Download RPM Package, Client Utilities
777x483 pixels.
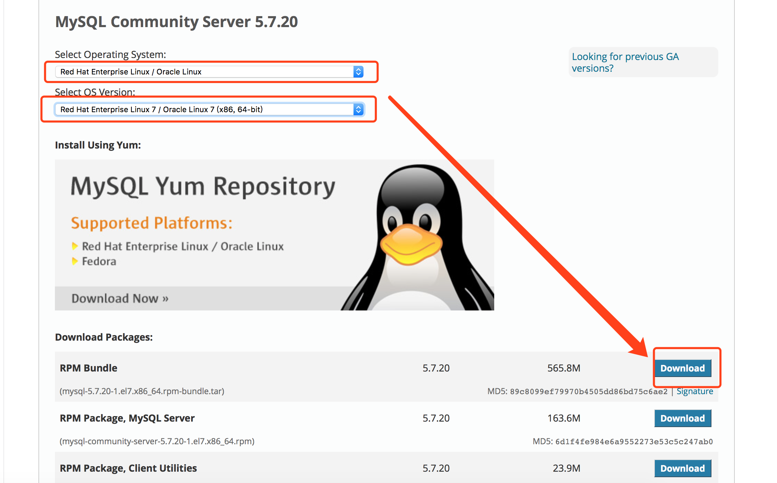683,468
